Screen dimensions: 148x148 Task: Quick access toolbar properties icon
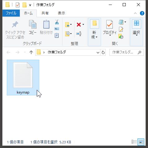pyautogui.click(x=18, y=5)
